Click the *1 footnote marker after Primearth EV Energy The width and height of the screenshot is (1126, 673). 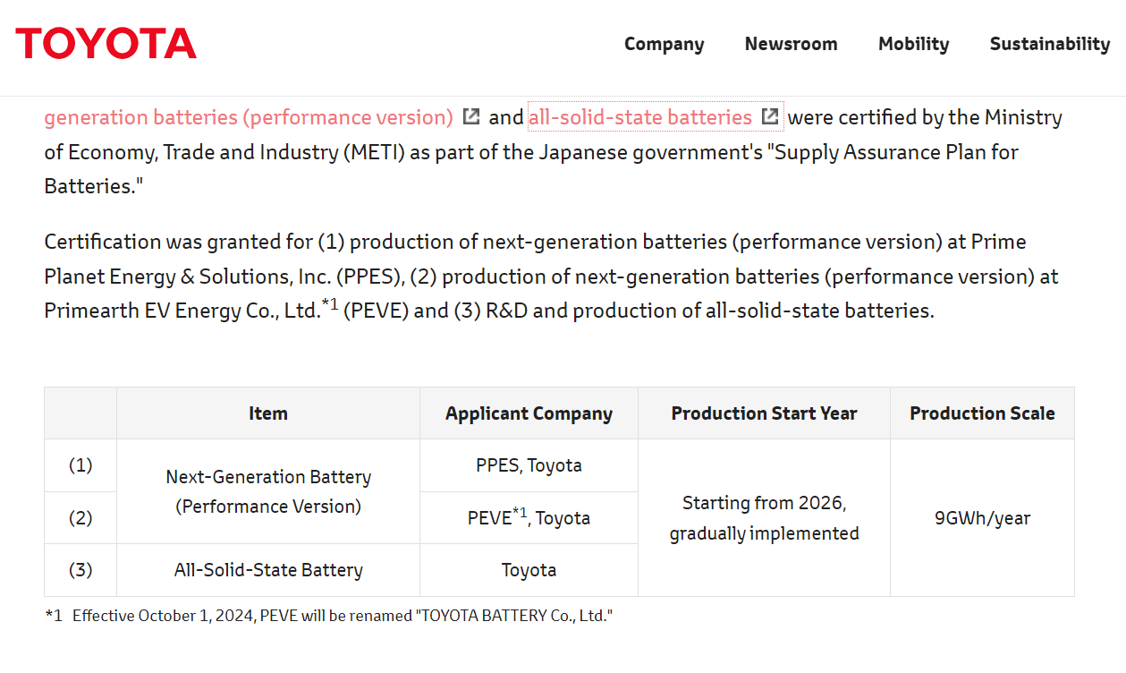[329, 306]
